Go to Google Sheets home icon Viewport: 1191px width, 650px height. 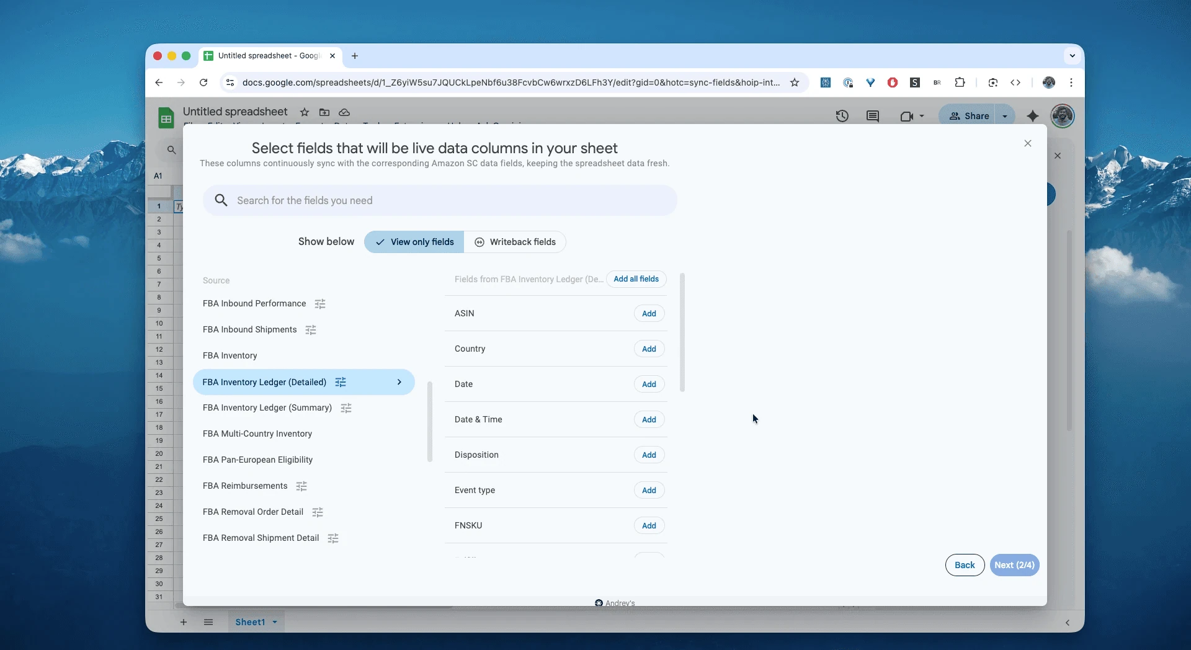166,117
